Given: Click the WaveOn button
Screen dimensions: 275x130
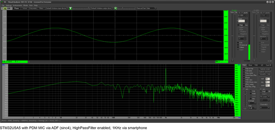Looking at the screenshot, I should click(263, 74).
